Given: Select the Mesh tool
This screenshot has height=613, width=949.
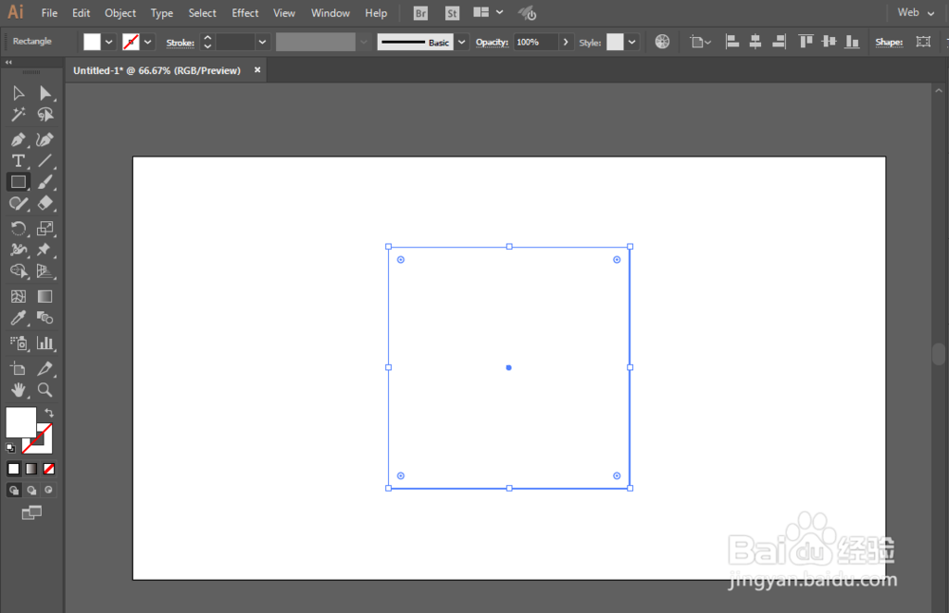Looking at the screenshot, I should (18, 296).
